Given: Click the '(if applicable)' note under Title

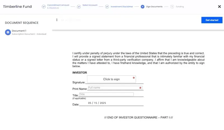Looking at the screenshot, I should 79,98.
